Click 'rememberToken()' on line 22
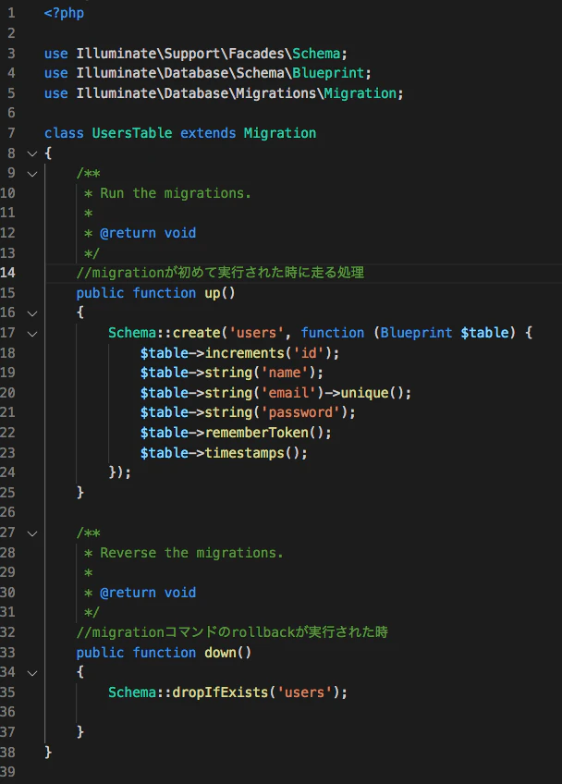The height and width of the screenshot is (784, 562). tap(264, 433)
